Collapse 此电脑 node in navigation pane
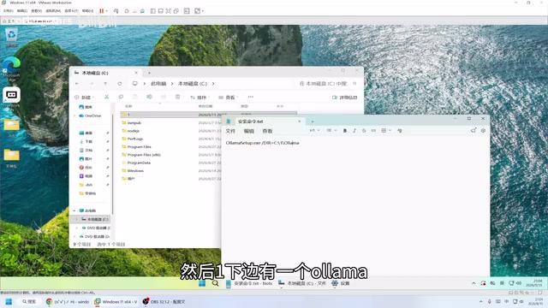Viewport: 548px width, 308px height. tap(74, 210)
